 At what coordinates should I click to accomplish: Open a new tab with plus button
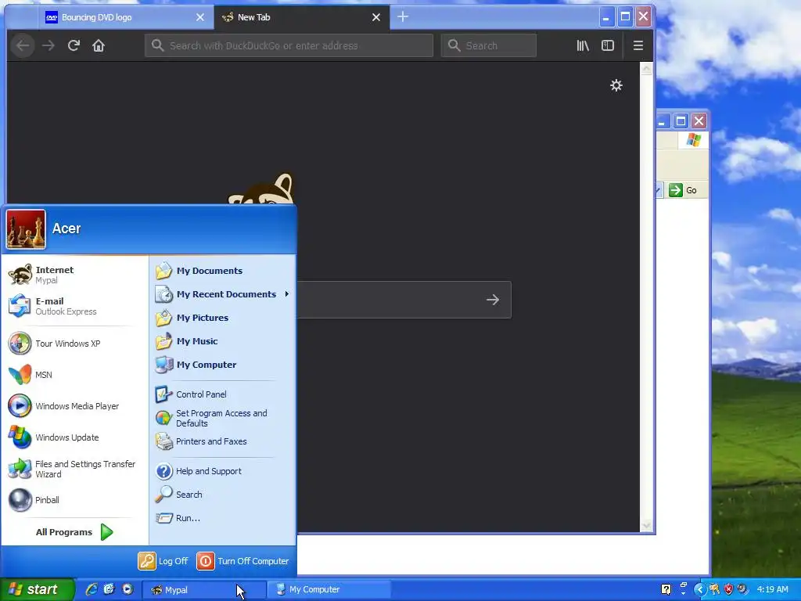[x=403, y=17]
